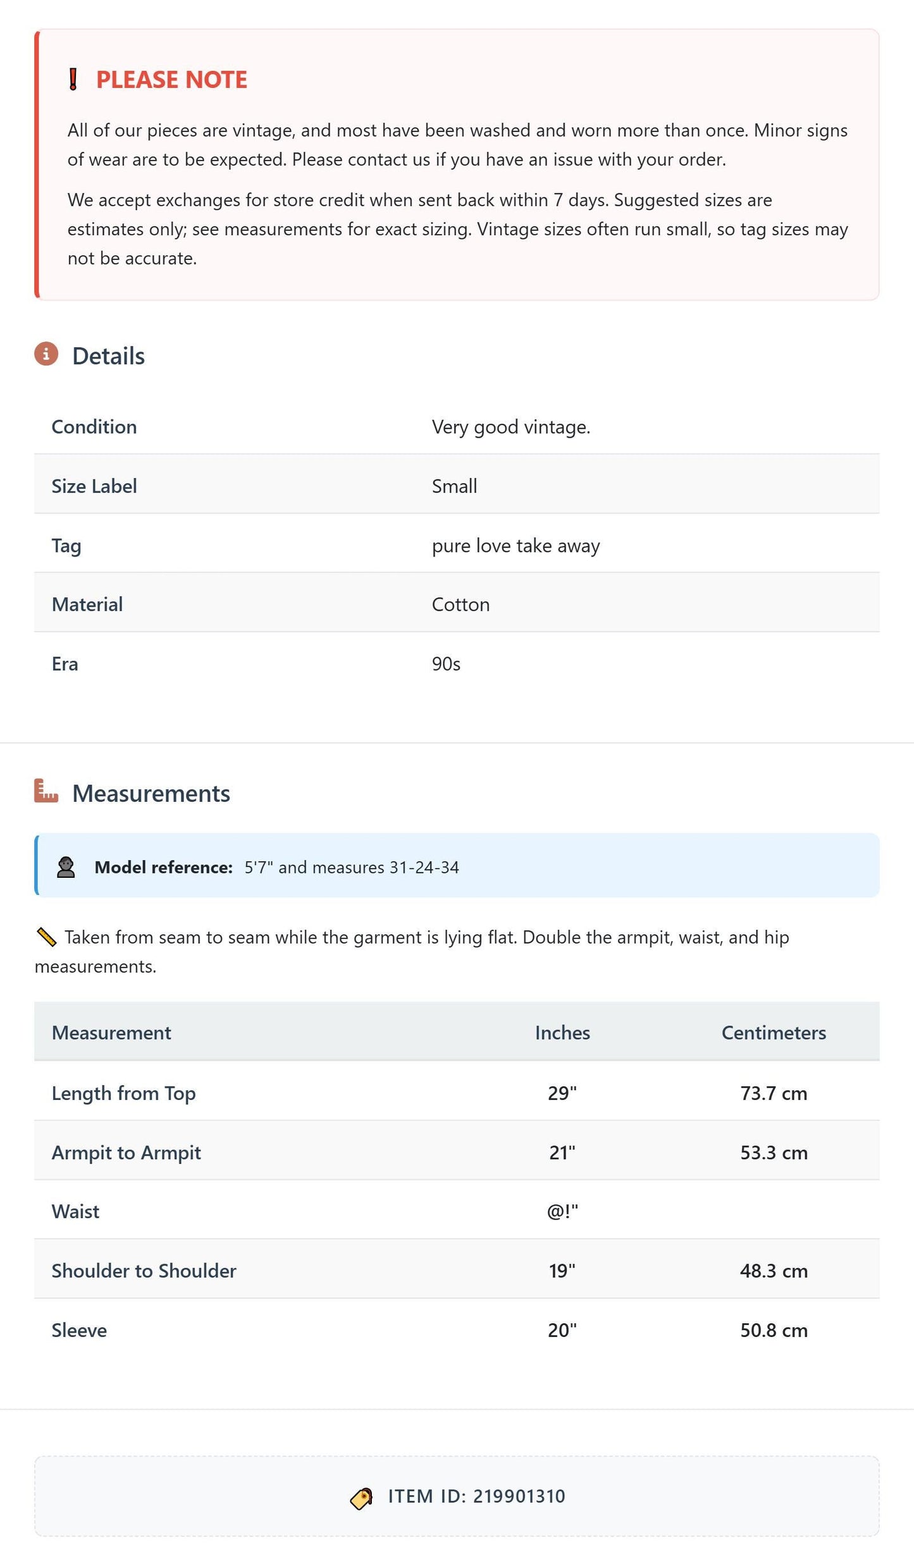
Task: Click the red exclamation mark icon
Action: [73, 80]
